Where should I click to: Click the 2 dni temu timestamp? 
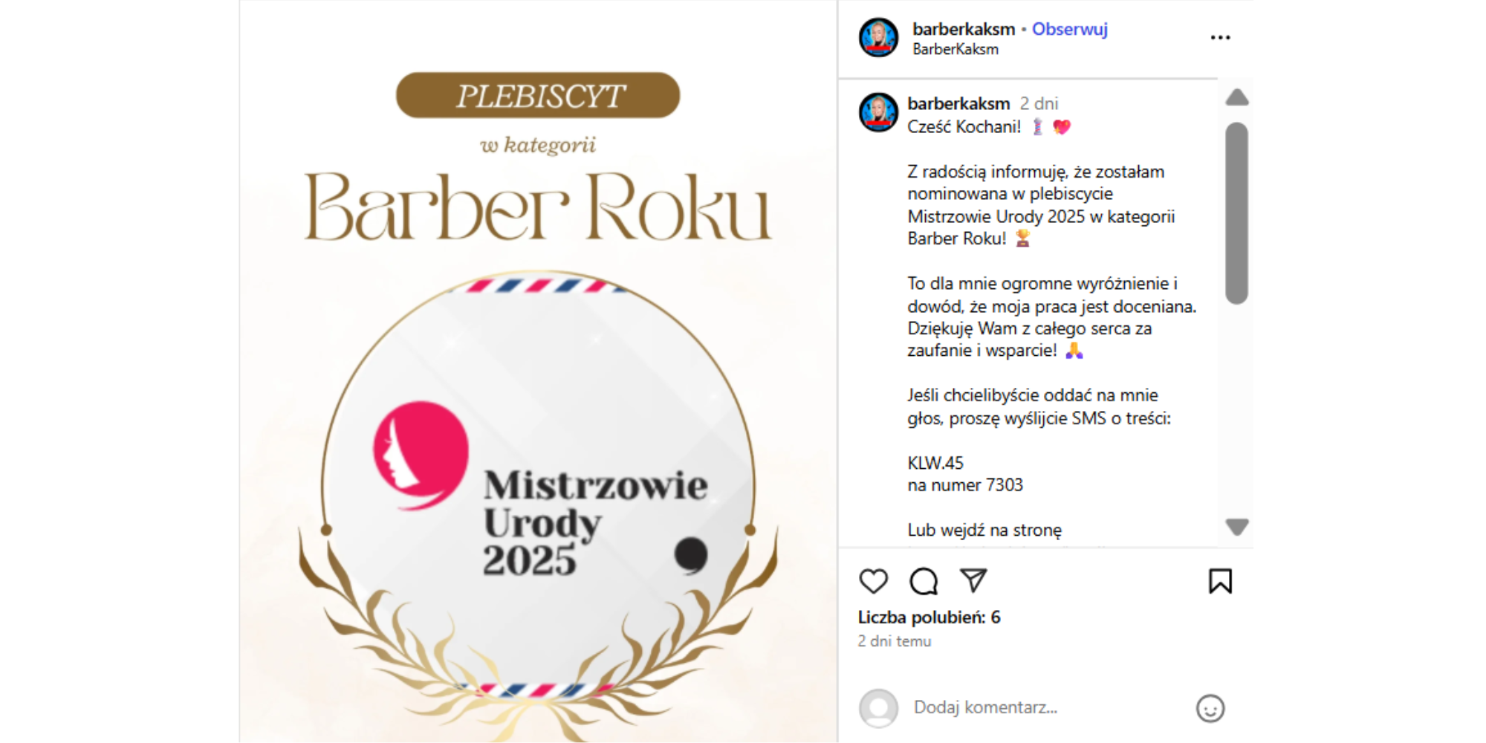point(895,641)
